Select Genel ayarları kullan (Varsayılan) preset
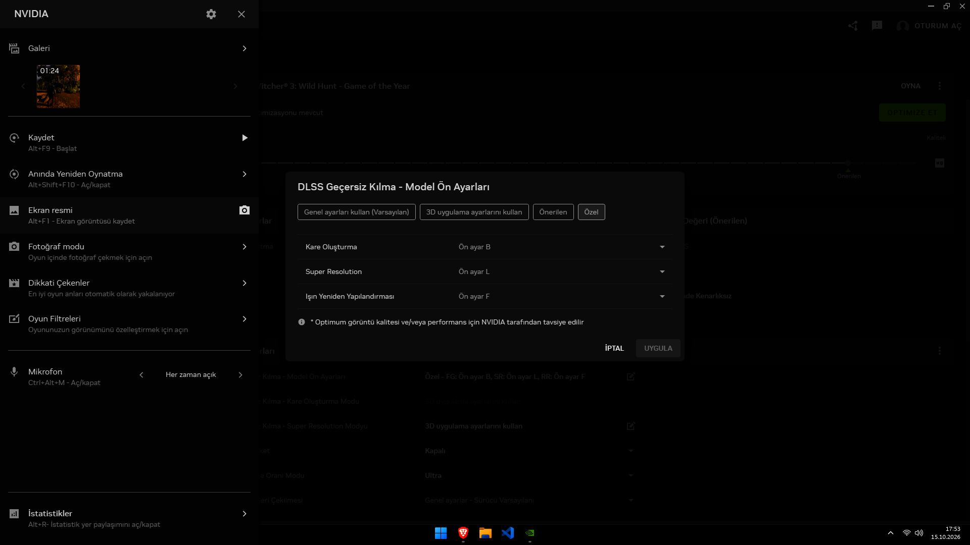 click(x=357, y=212)
